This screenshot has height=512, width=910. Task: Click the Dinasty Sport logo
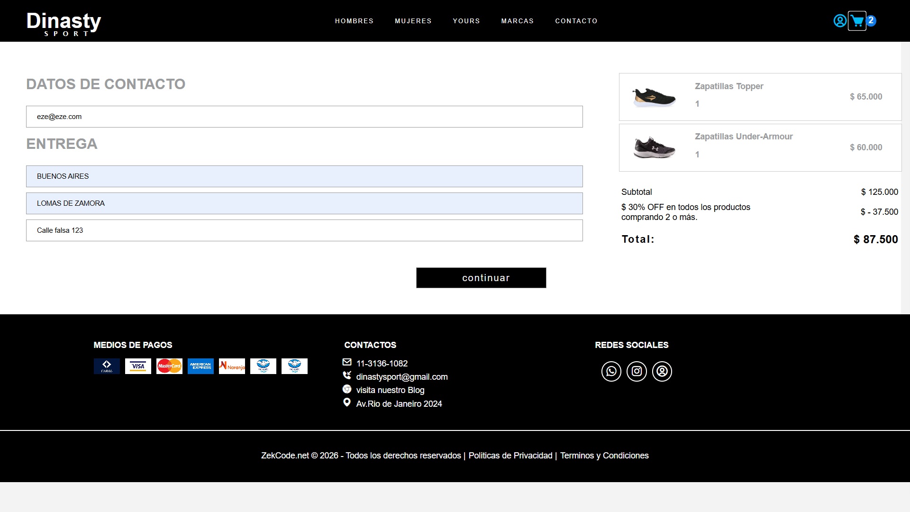click(64, 23)
